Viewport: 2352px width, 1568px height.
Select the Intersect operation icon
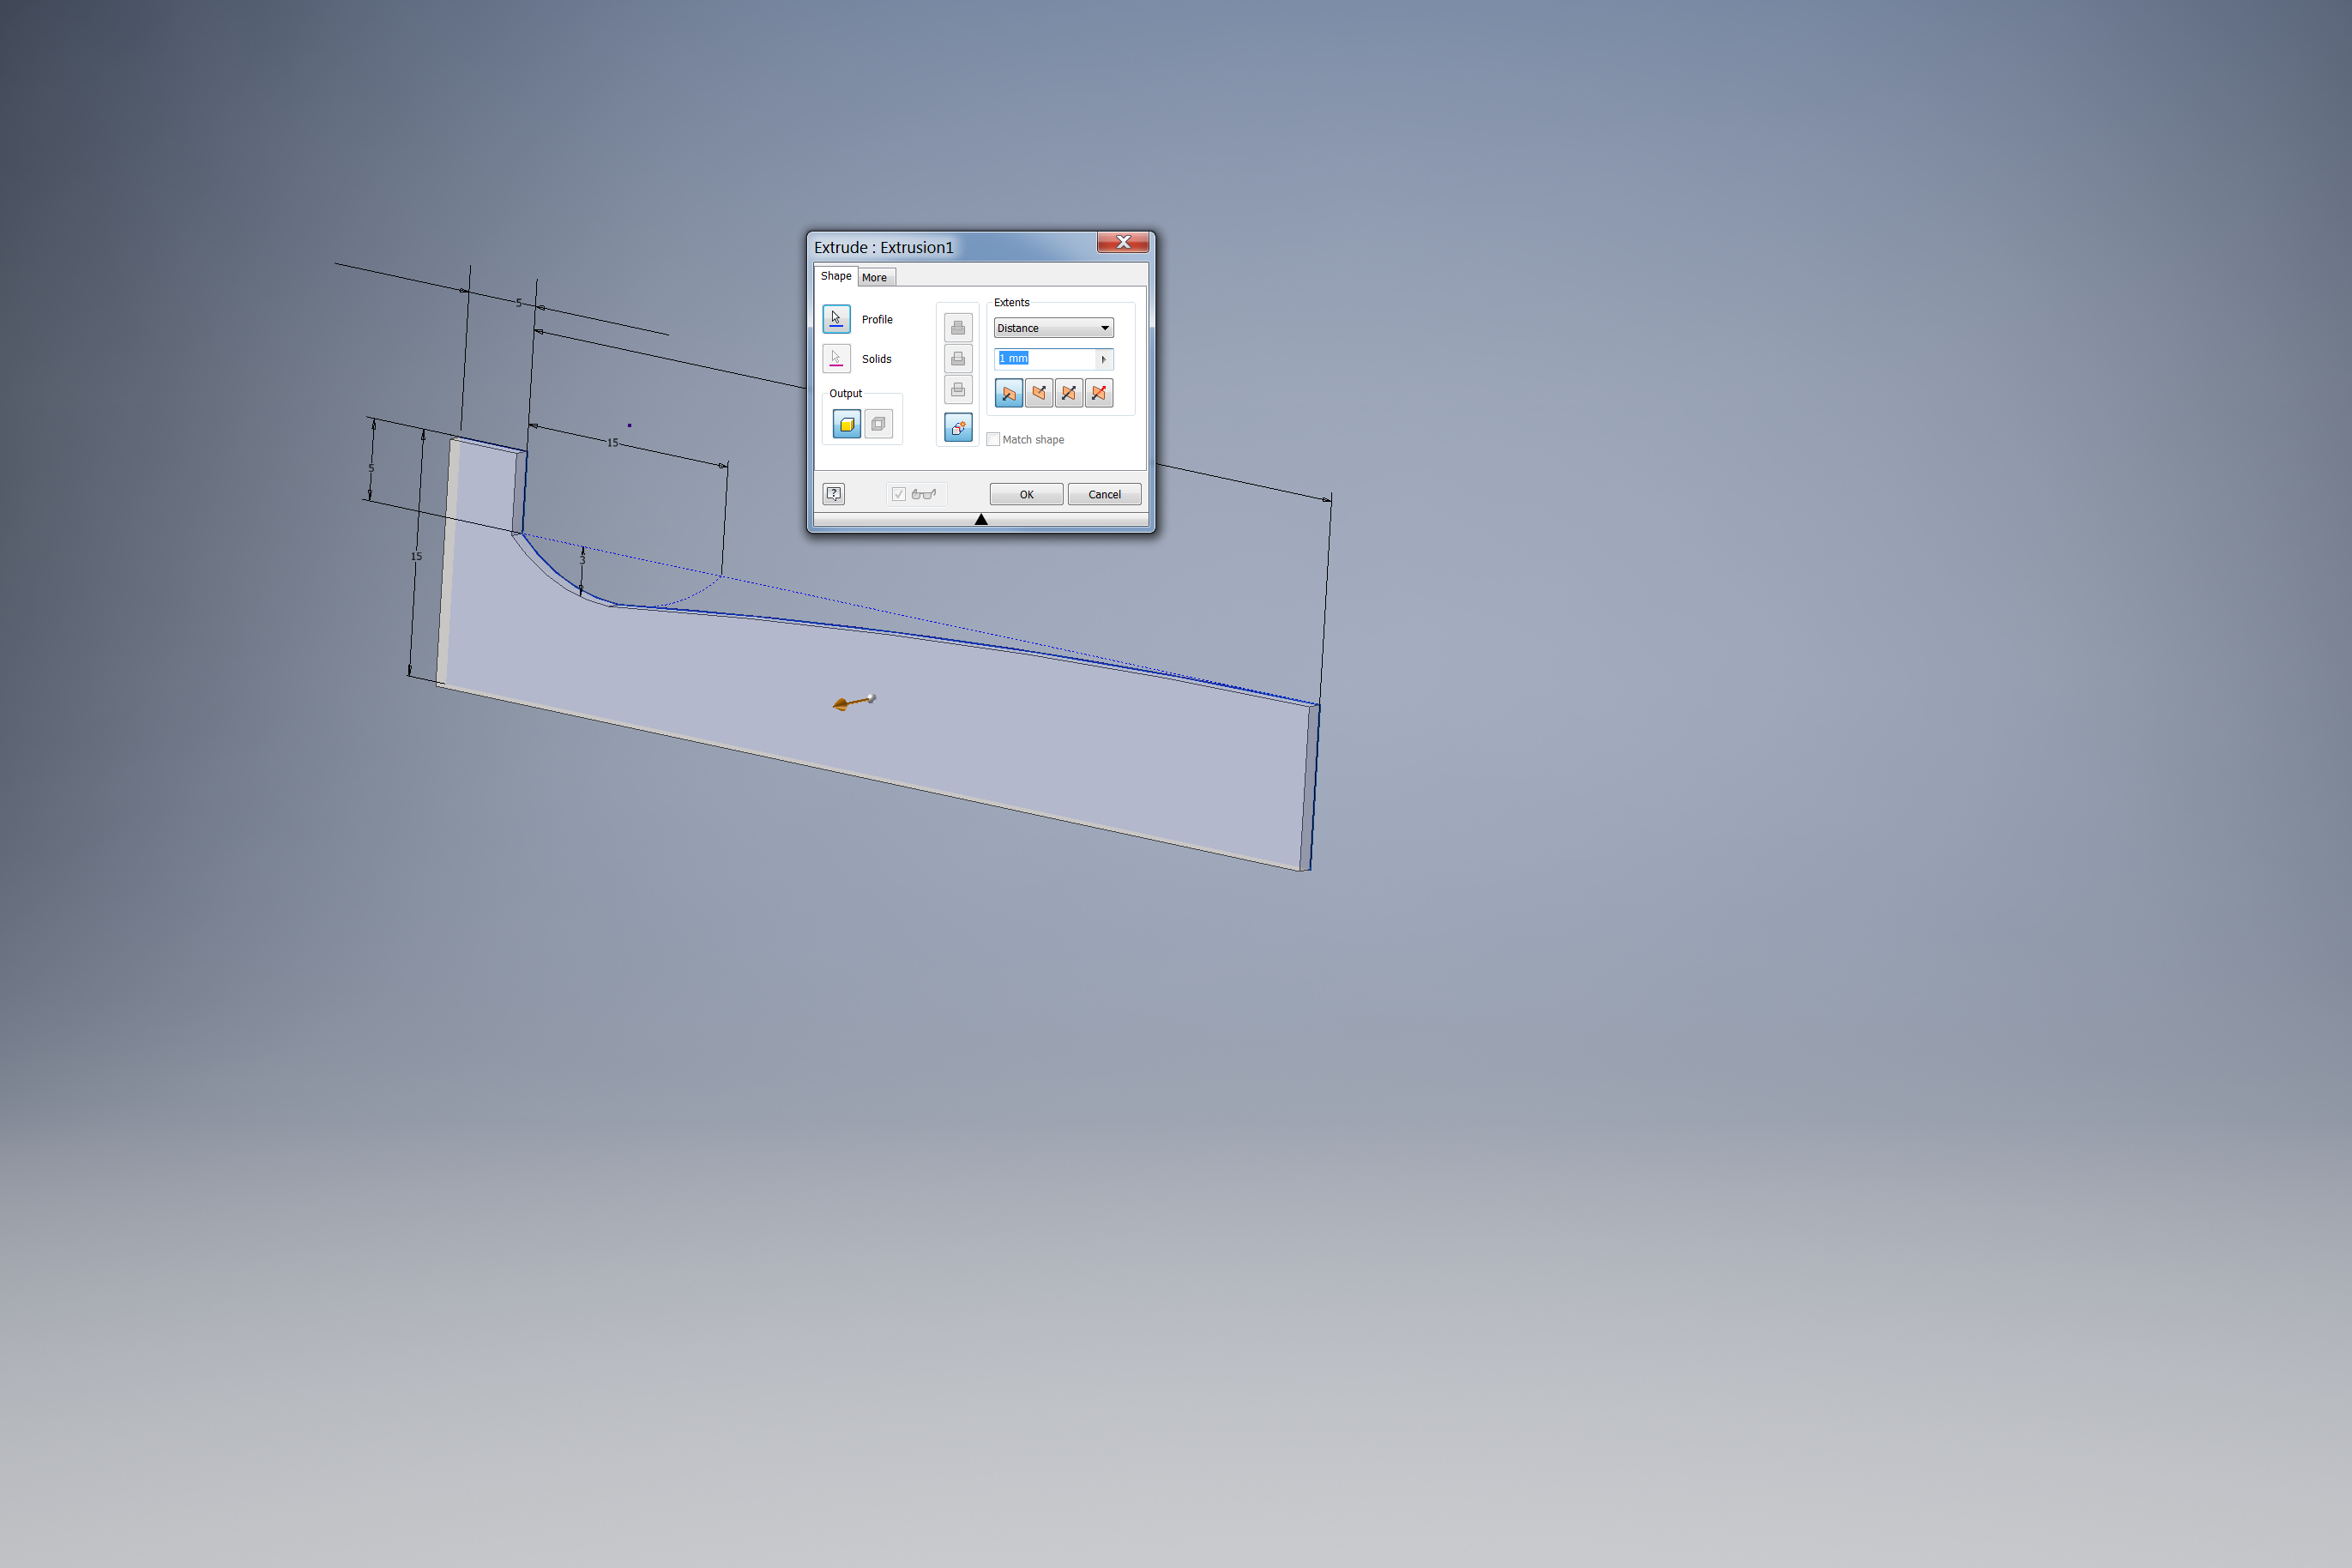point(958,389)
